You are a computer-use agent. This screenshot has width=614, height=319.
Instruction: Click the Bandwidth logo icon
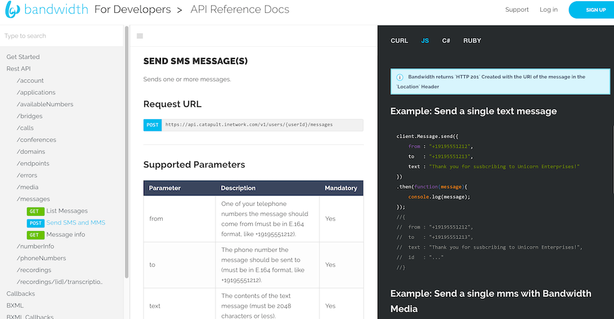(x=12, y=9)
